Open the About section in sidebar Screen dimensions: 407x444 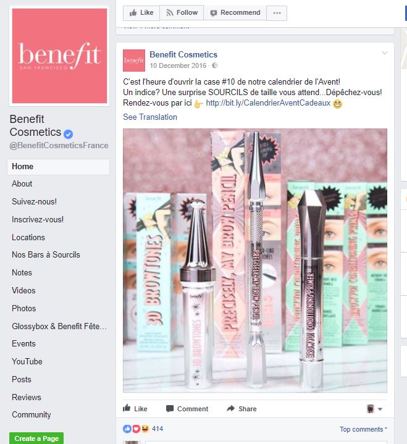pos(22,184)
